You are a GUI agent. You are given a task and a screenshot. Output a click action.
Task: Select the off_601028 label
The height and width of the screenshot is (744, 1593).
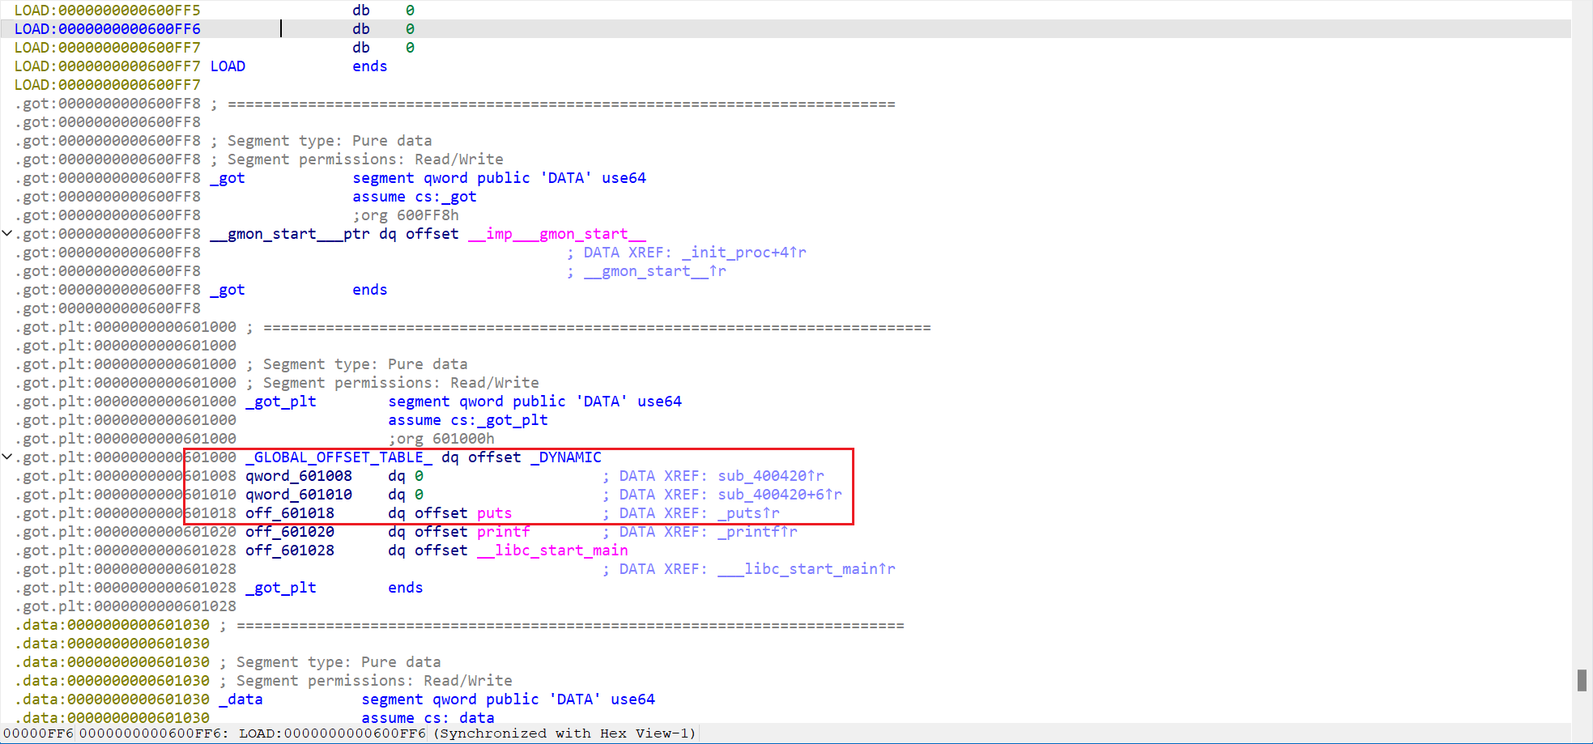(290, 551)
